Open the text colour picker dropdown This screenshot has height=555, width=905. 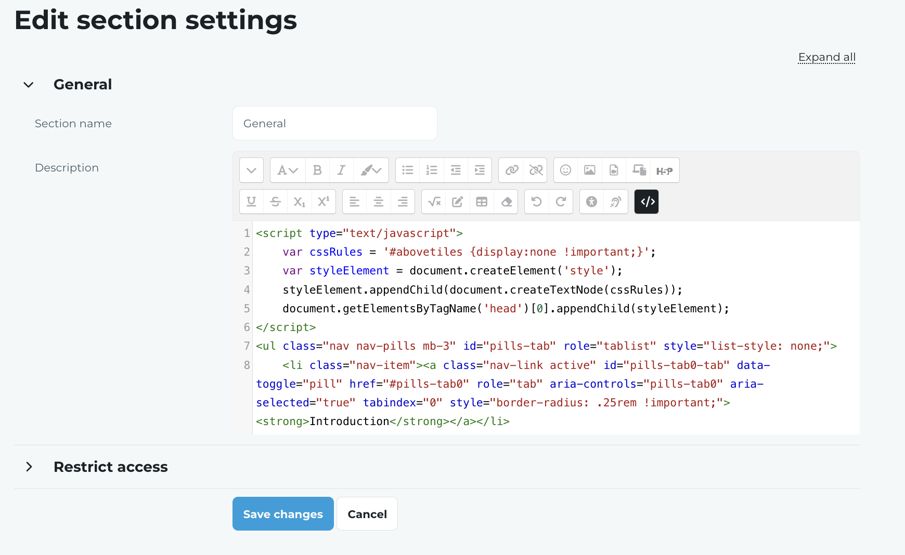(x=371, y=170)
